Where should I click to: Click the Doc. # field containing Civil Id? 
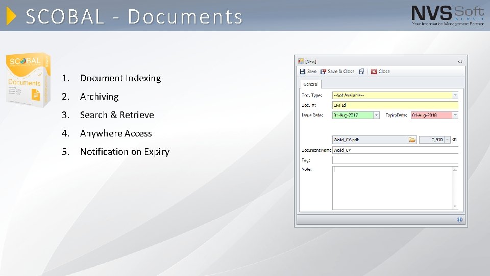click(x=395, y=105)
